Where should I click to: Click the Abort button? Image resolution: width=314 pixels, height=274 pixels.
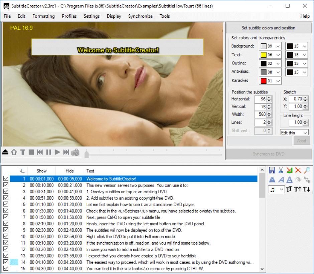click(302, 141)
